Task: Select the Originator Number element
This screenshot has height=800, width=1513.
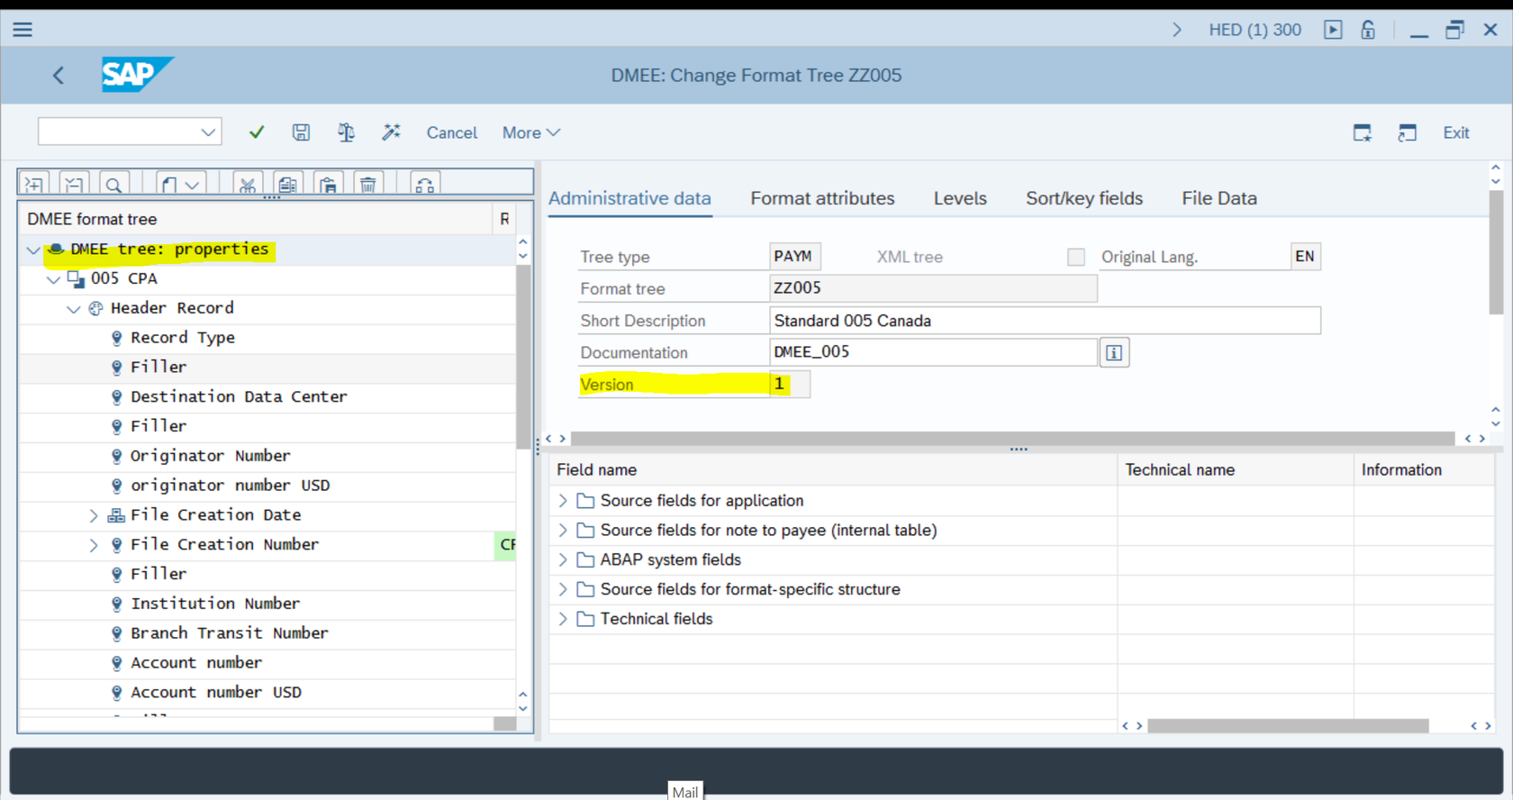Action: [210, 456]
